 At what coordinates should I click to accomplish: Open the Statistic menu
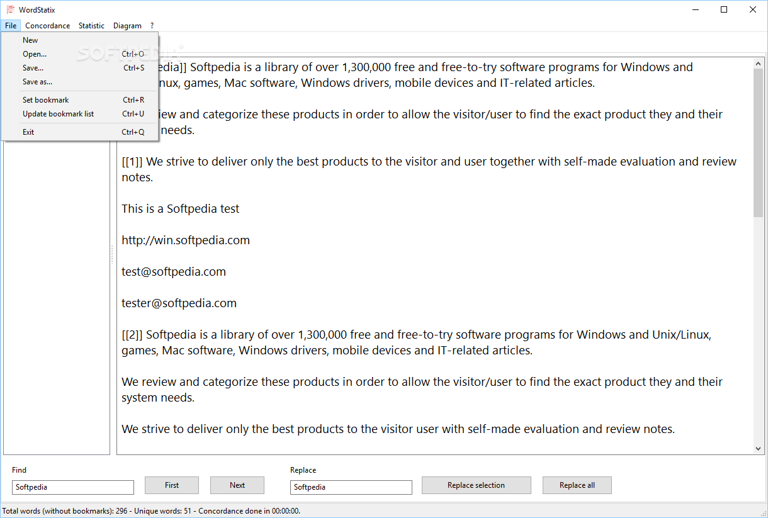(x=91, y=26)
